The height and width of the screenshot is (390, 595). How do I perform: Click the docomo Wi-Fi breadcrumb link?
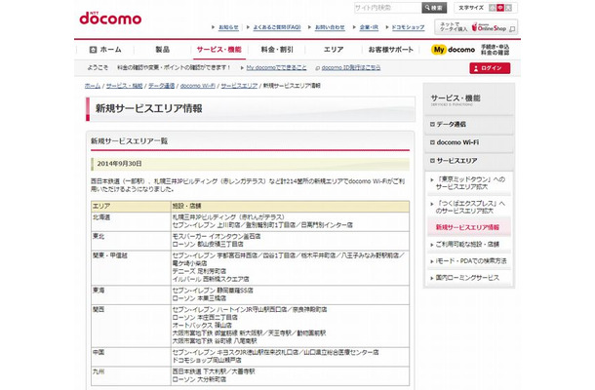198,86
